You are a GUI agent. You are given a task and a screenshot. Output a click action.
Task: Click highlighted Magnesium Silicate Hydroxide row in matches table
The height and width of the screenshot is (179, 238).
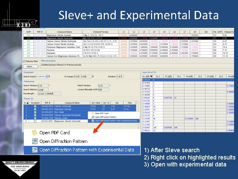[129, 38]
